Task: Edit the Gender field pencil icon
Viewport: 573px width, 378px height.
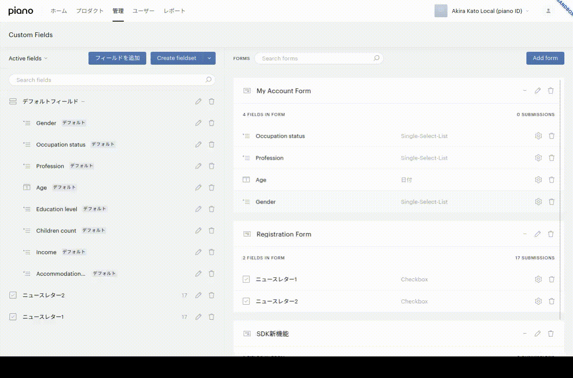Action: (x=198, y=123)
